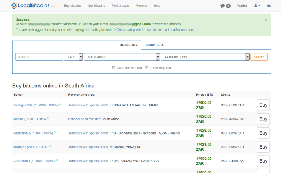Enable SMS not required checkbox
Image resolution: width=281 pixels, height=173 pixels.
(x=114, y=68)
